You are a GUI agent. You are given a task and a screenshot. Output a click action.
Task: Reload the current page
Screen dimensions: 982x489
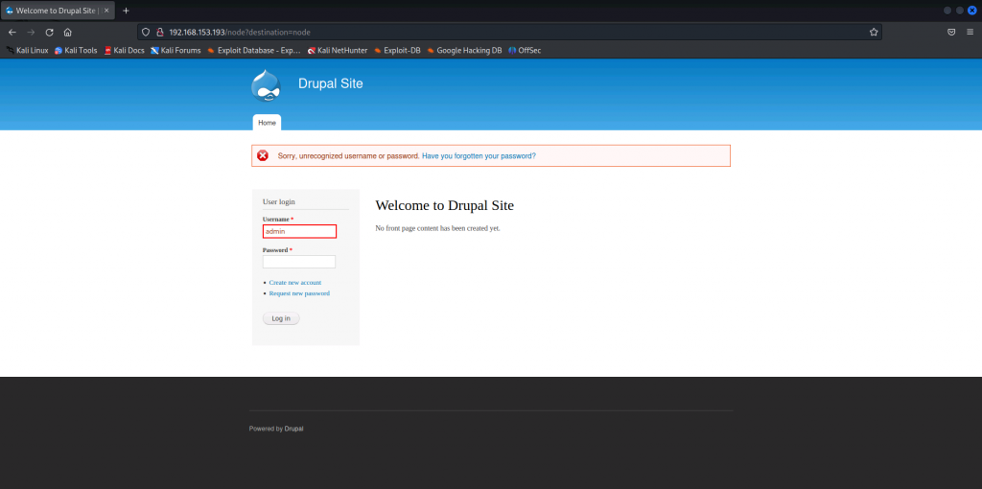click(50, 32)
